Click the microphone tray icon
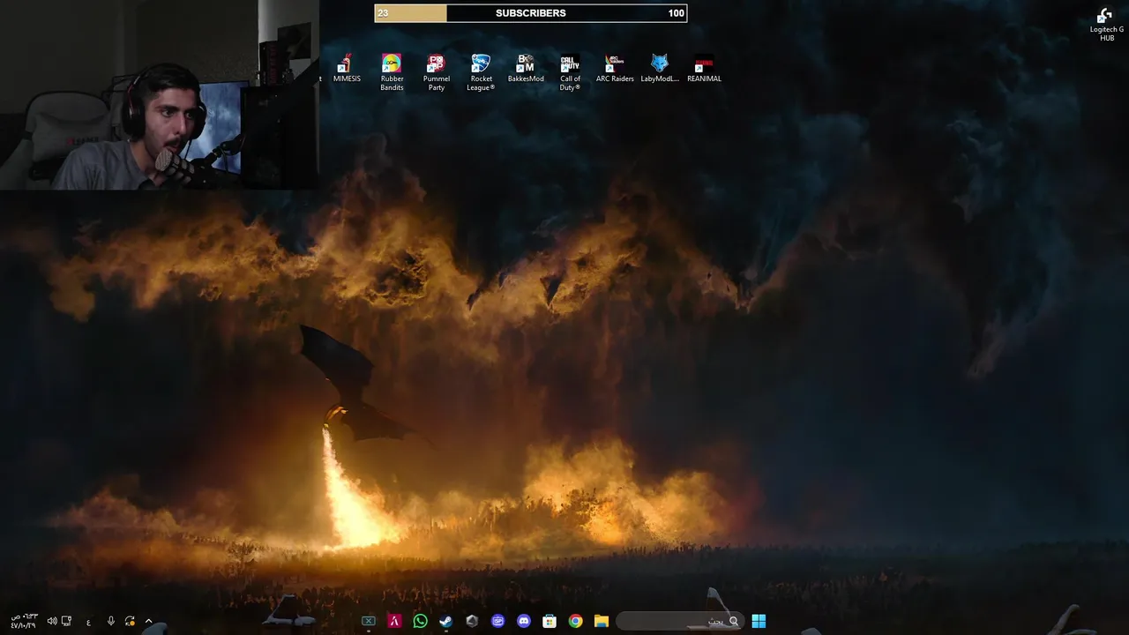 [x=110, y=621]
